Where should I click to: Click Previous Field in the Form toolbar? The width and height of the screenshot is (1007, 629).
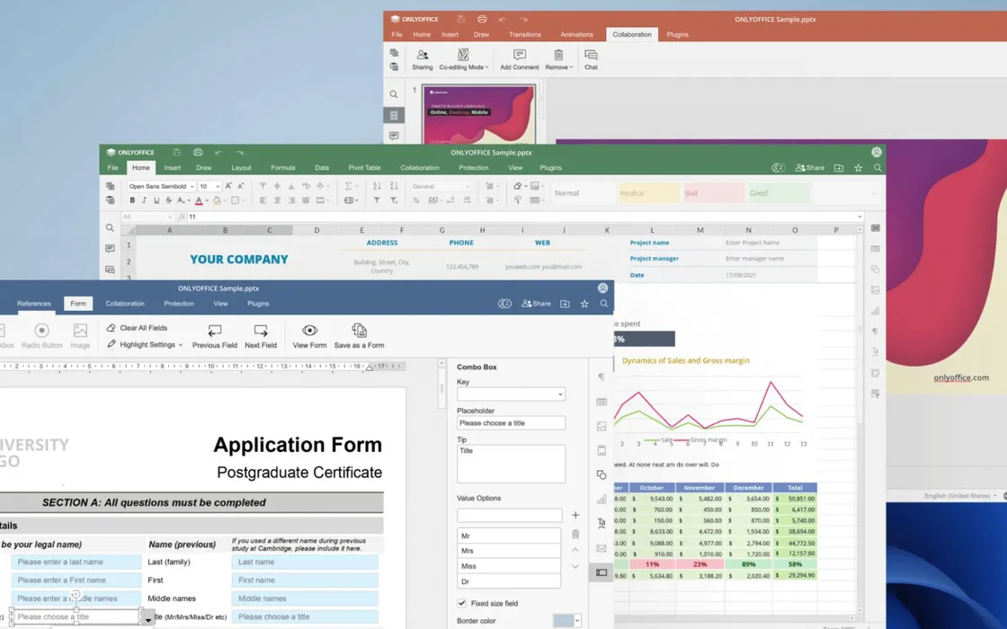click(x=215, y=336)
